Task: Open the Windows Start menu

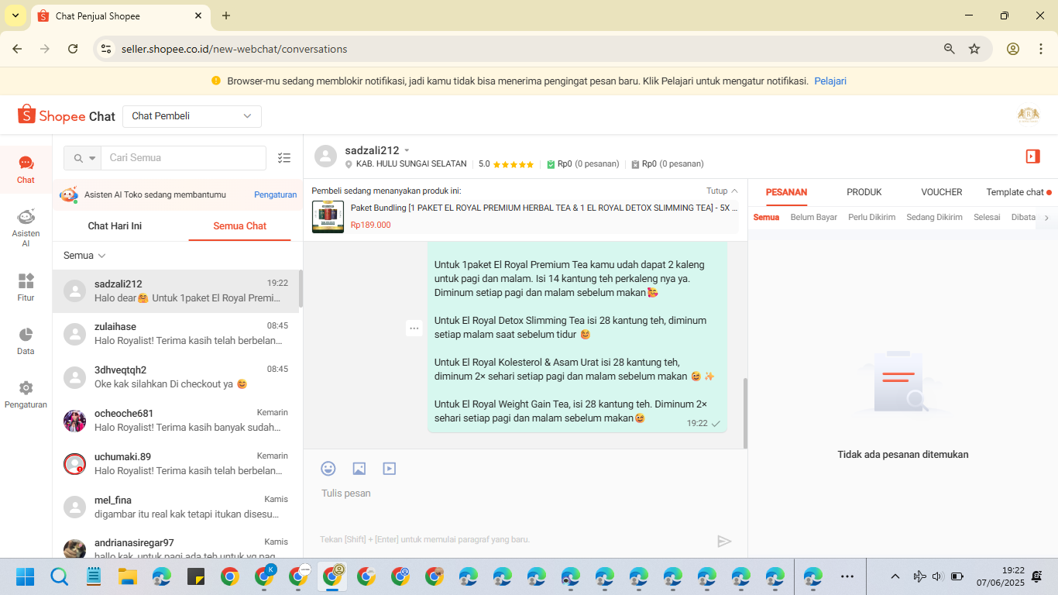Action: (x=25, y=576)
